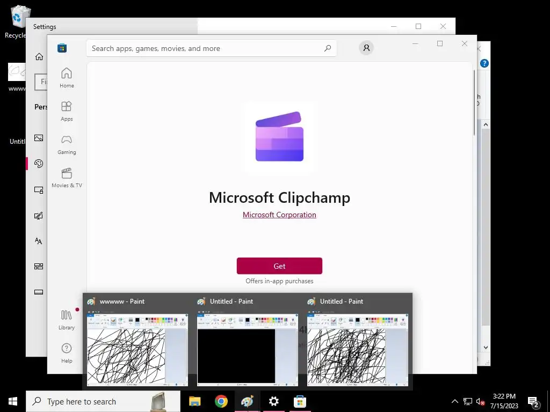
Task: Click the Settings window home icon
Action: tap(39, 57)
